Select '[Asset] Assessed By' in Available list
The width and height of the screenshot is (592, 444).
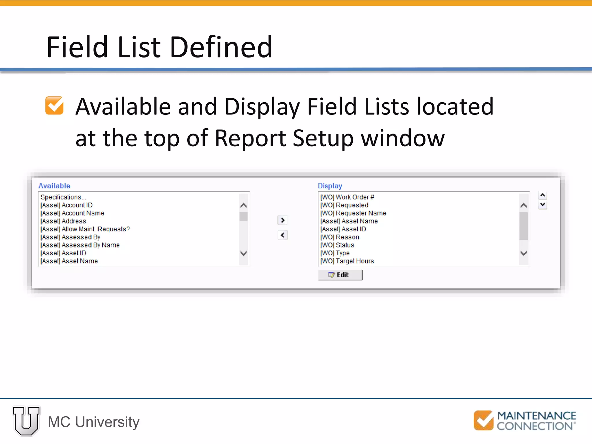click(70, 237)
